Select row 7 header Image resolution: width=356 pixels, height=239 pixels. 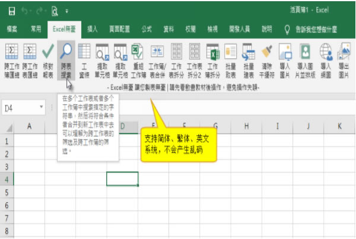click(7, 218)
